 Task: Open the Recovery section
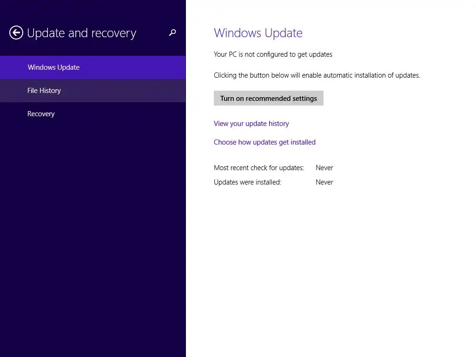click(93, 114)
